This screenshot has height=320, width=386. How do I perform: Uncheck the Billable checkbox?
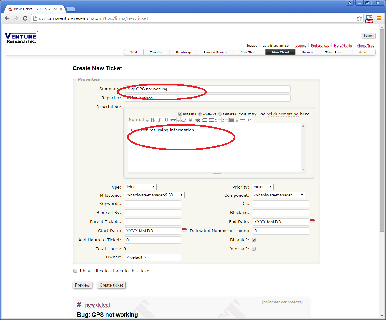coord(254,240)
